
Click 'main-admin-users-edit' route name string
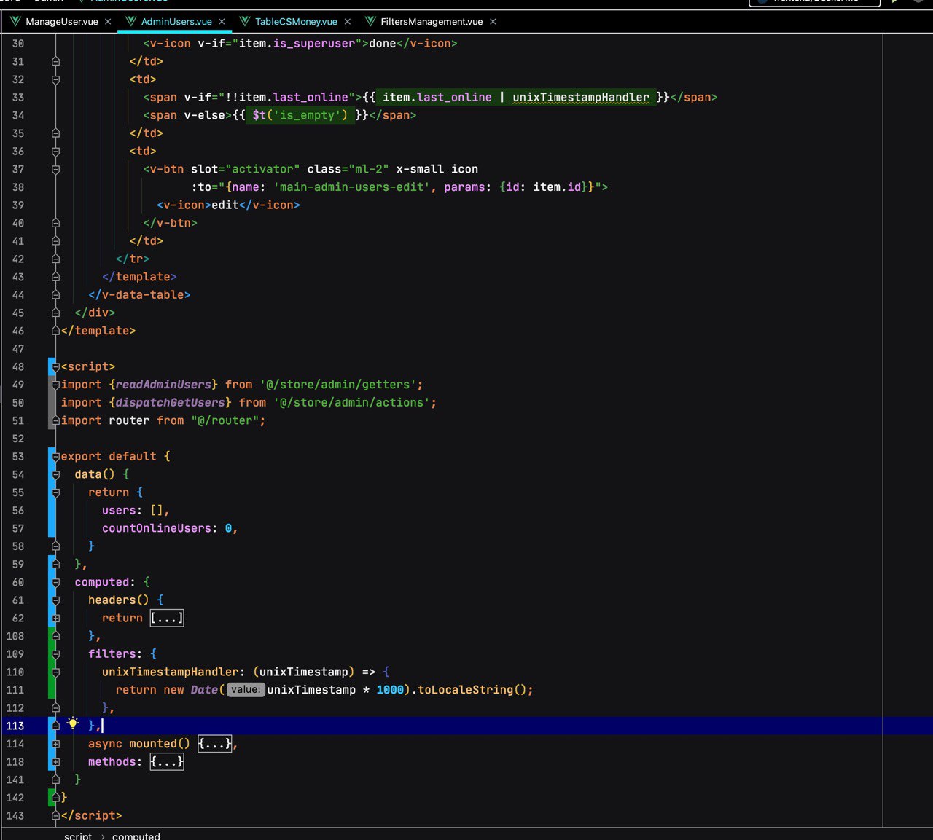(x=352, y=187)
